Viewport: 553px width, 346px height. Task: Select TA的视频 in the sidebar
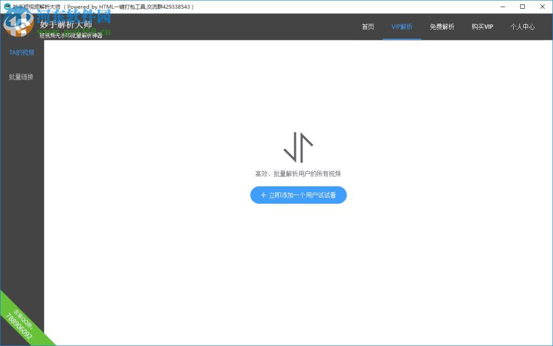(x=22, y=53)
